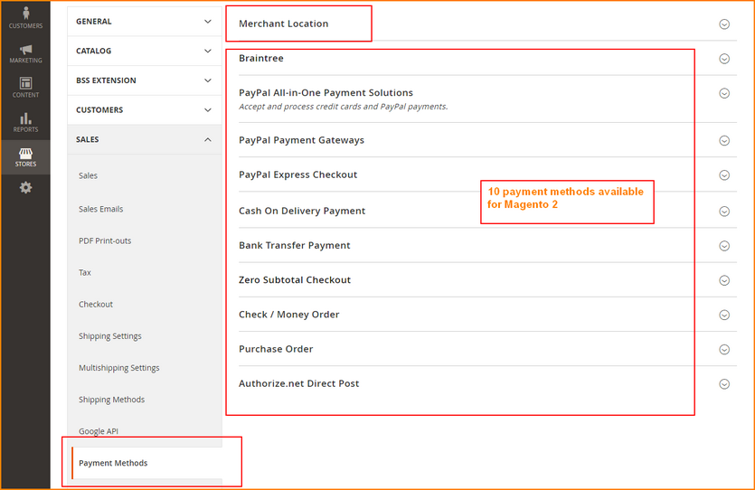Screen dimensions: 755x490
Task: Expand Braintree section with circle arrow
Action: point(723,59)
